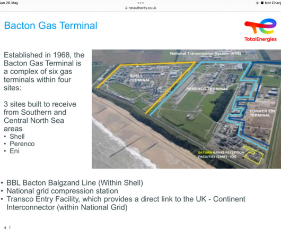281x235 pixels.
Task: Select the Shell Terminal label on map
Action: click(140, 78)
